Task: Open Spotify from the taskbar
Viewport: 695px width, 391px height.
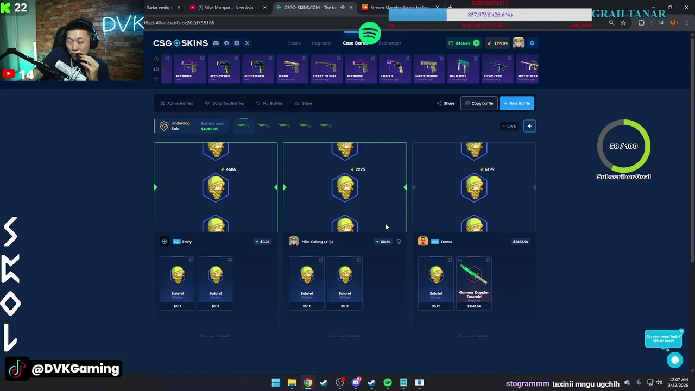Action: tap(388, 383)
